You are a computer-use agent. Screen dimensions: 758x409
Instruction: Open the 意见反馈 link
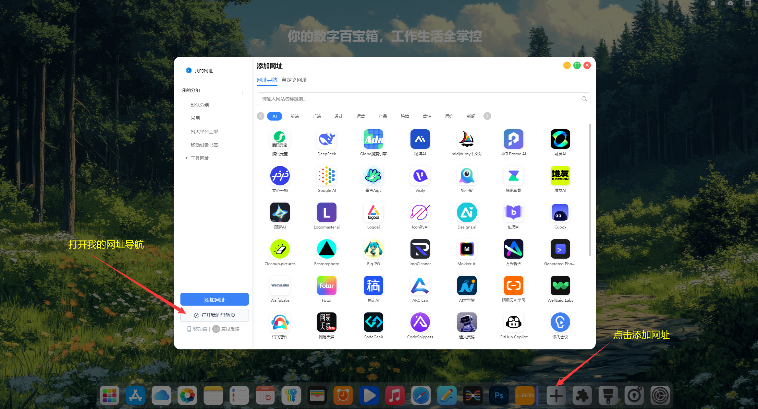click(x=226, y=329)
